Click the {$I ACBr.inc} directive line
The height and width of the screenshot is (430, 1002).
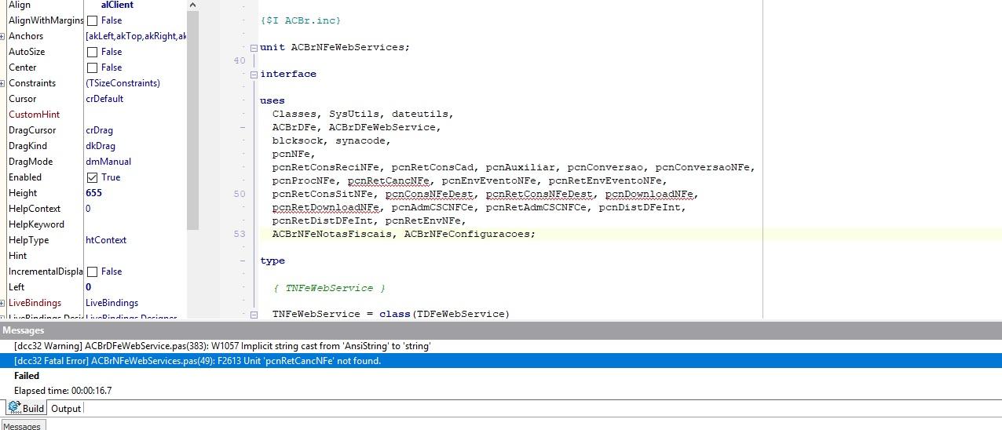pos(301,20)
